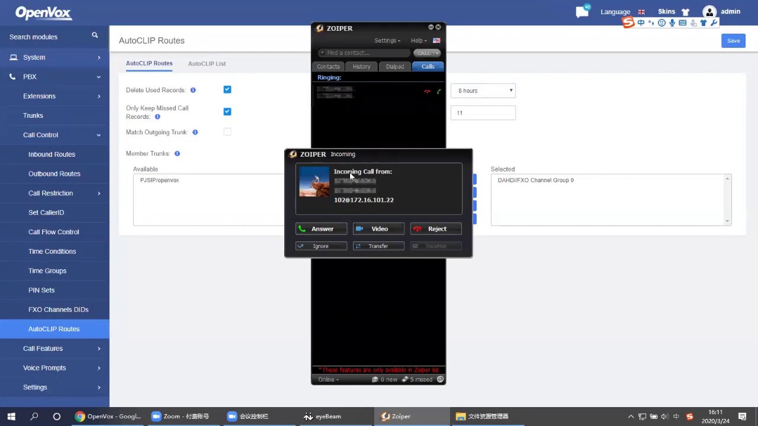Viewport: 758px width, 426px height.
Task: Open Cortana circle icon on taskbar
Action: [57, 417]
